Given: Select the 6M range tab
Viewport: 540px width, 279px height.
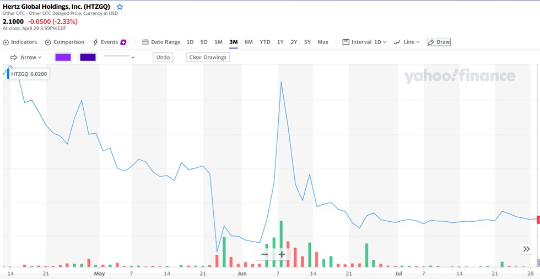Looking at the screenshot, I should coord(249,42).
